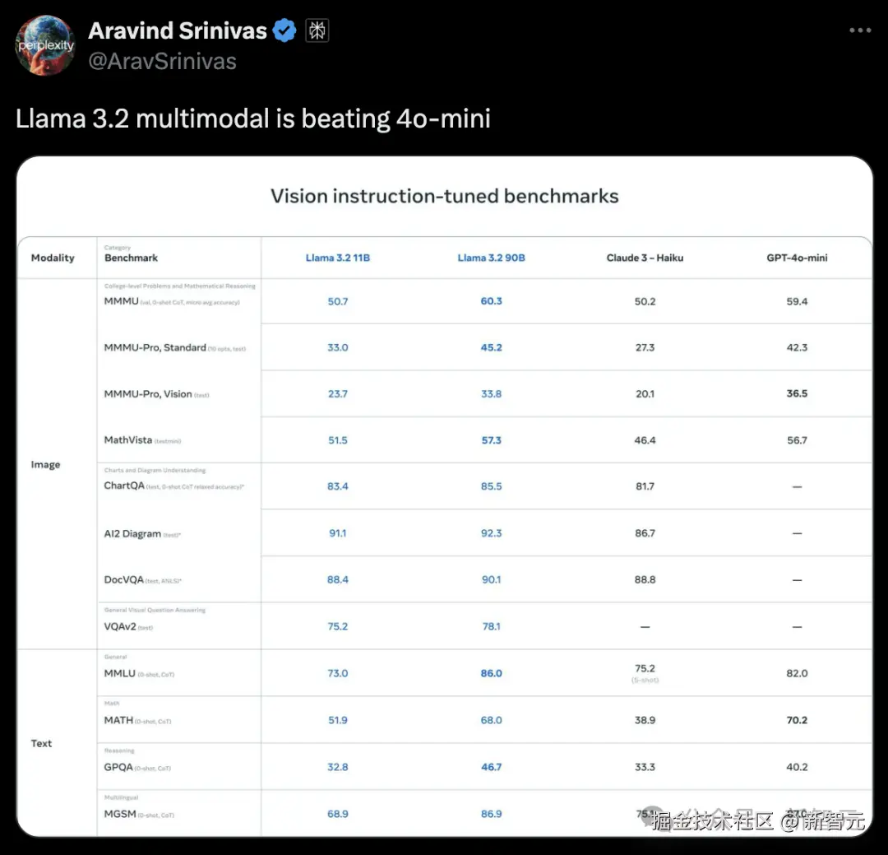The image size is (888, 855).
Task: Click the Modality column header
Action: 53,258
